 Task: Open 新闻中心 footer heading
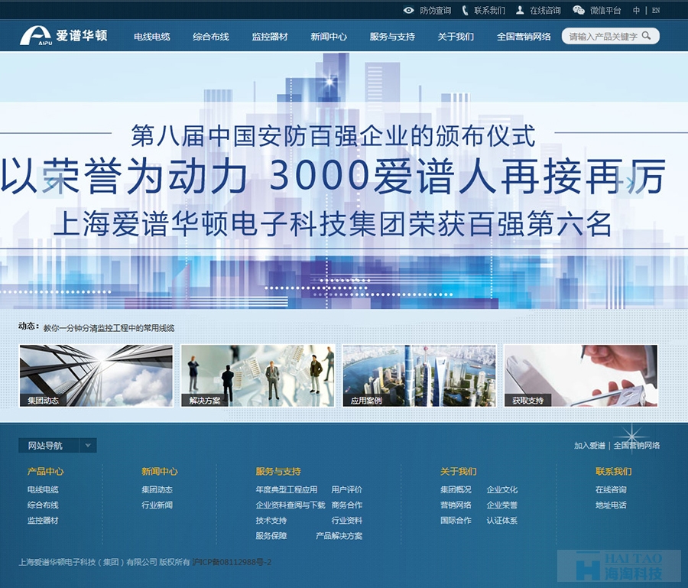pyautogui.click(x=159, y=471)
